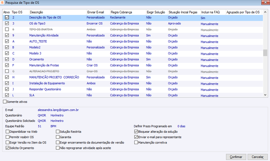Image resolution: width=270 pixels, height=161 pixels.
Task: Click the scroll down arrow of the list
Action: click(x=265, y=95)
